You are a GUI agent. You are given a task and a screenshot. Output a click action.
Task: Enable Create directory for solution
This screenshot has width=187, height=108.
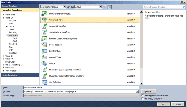coord(143,95)
